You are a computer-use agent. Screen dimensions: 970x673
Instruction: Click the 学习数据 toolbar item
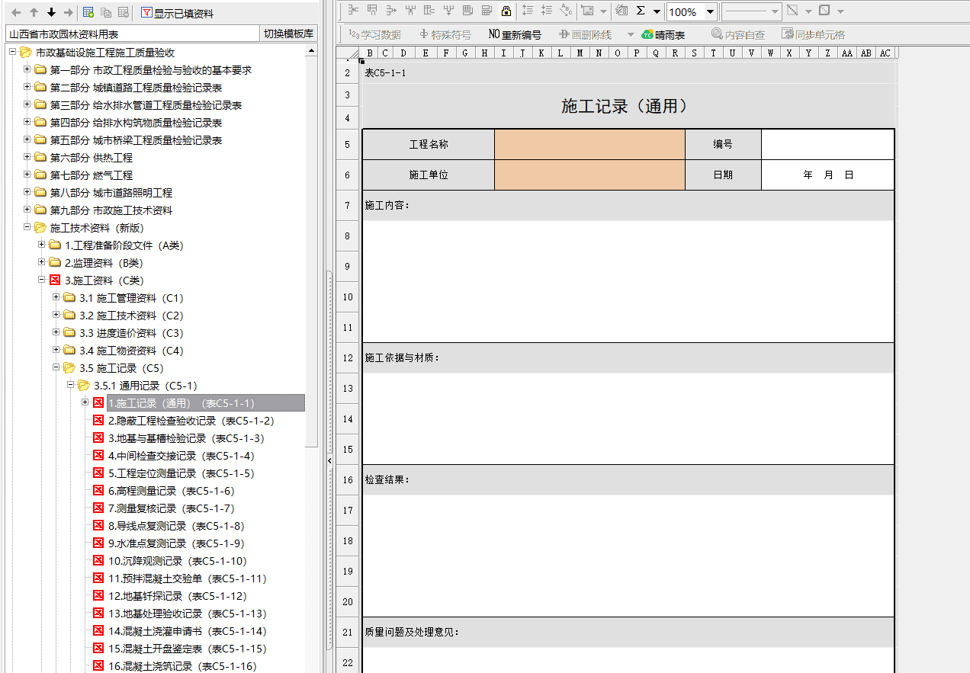[374, 34]
